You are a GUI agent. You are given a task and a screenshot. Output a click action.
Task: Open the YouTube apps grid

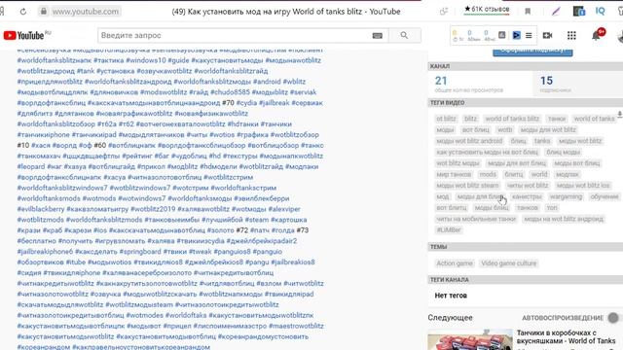(571, 35)
